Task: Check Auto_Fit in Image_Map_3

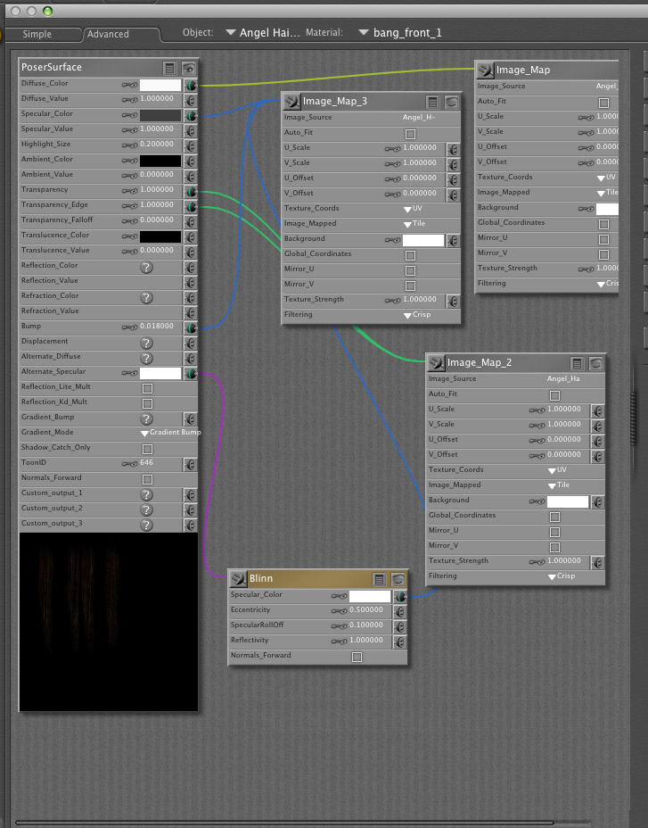Action: pos(410,134)
